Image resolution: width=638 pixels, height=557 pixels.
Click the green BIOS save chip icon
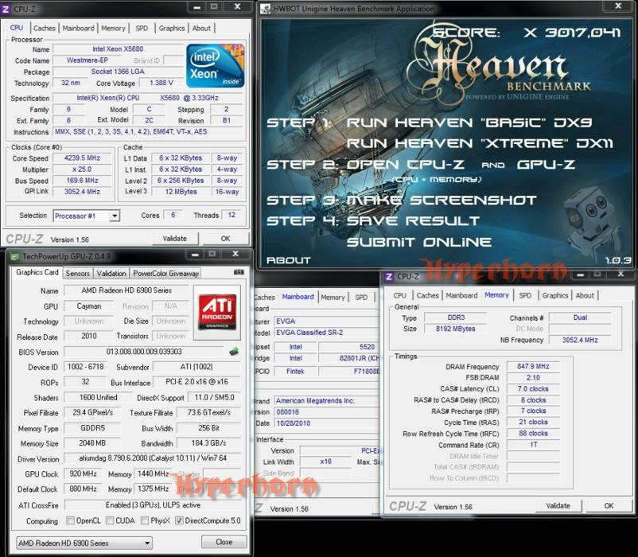click(x=234, y=352)
